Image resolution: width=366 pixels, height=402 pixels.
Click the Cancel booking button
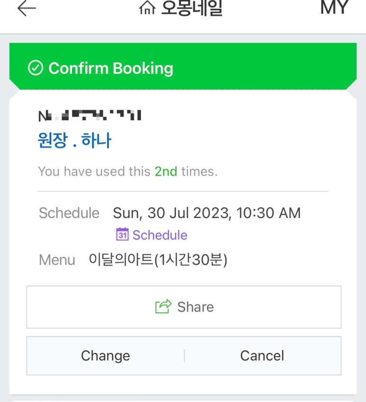[x=262, y=356]
